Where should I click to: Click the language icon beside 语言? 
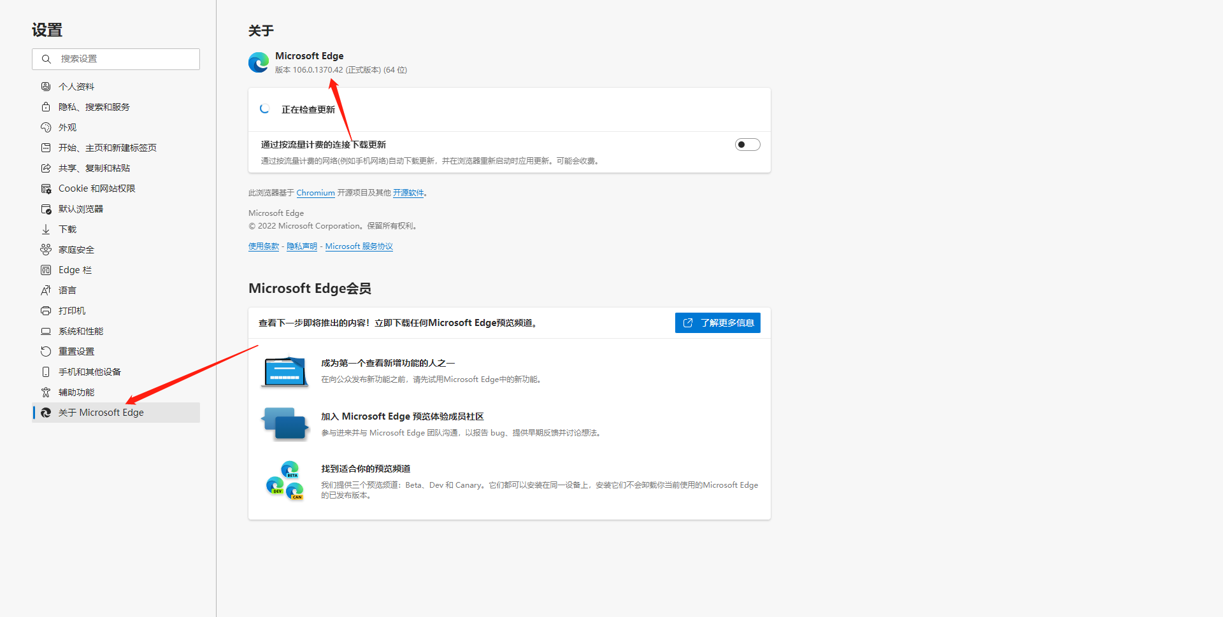coord(46,290)
